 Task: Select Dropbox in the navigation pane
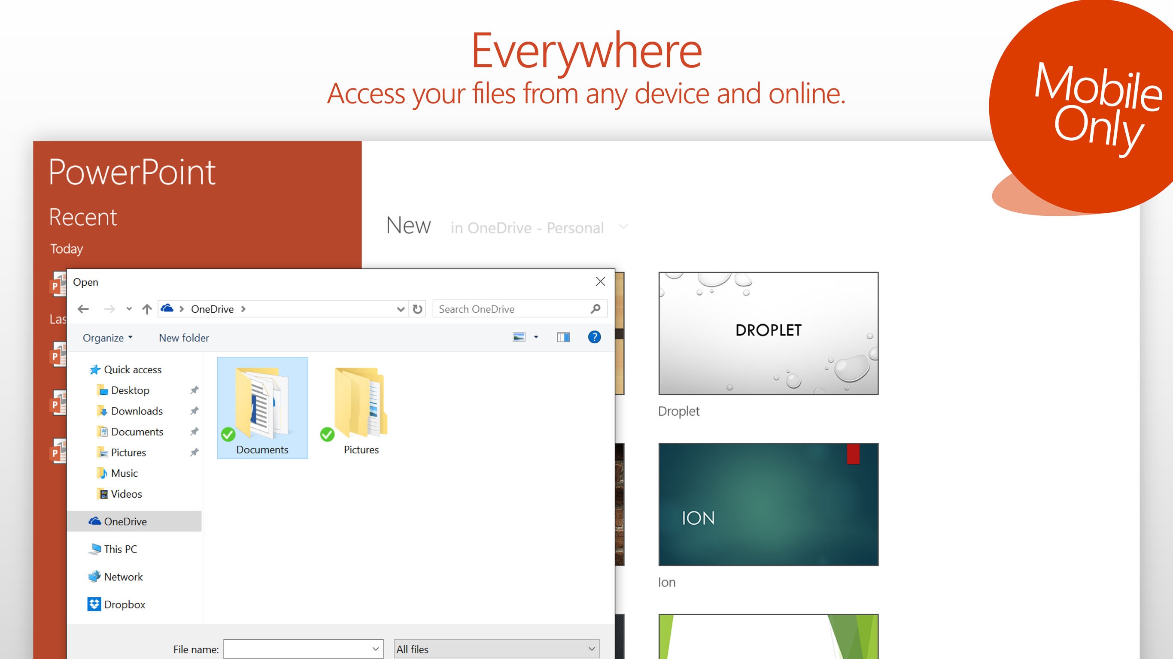pyautogui.click(x=124, y=605)
